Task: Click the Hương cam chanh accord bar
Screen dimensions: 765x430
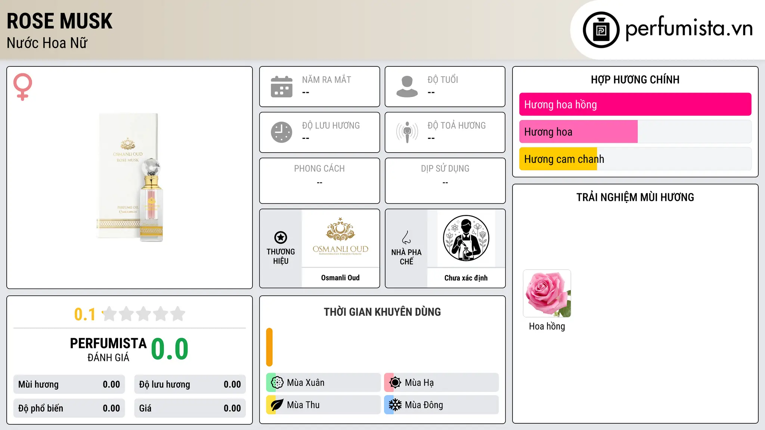Action: pos(635,159)
